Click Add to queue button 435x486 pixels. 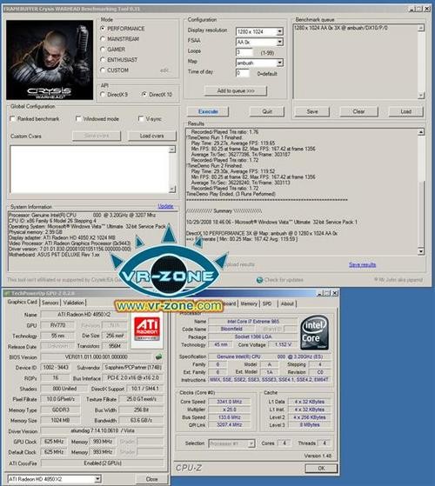pyautogui.click(x=235, y=91)
